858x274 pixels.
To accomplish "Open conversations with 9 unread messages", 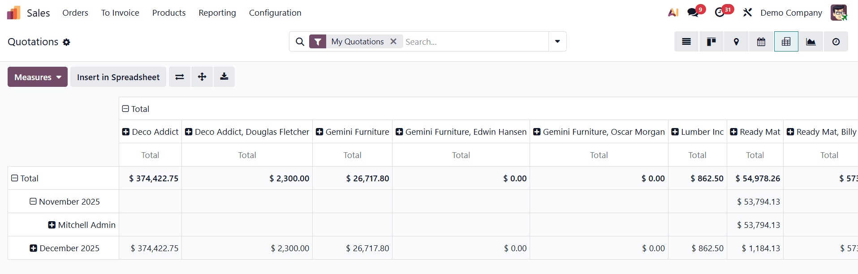I will pyautogui.click(x=694, y=13).
